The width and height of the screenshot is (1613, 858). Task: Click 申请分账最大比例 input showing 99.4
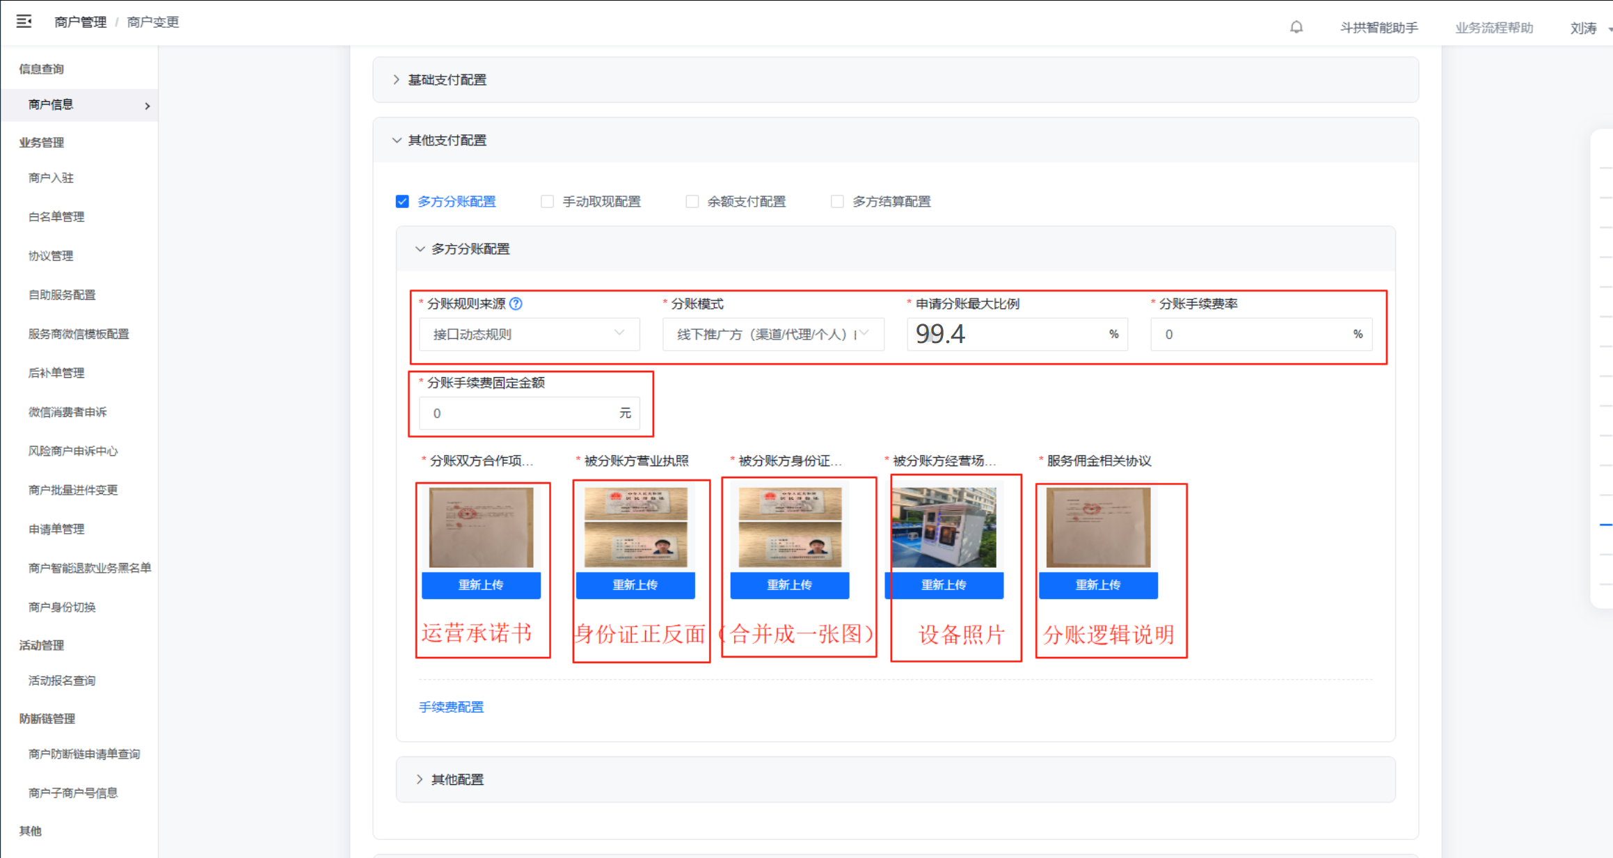click(x=1017, y=334)
